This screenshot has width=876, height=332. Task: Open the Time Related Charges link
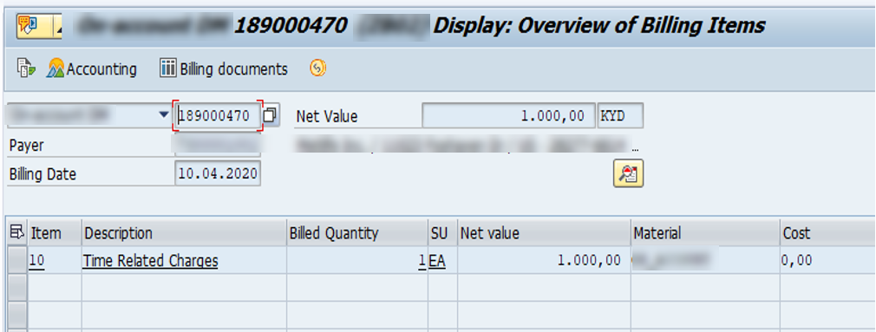coord(150,261)
